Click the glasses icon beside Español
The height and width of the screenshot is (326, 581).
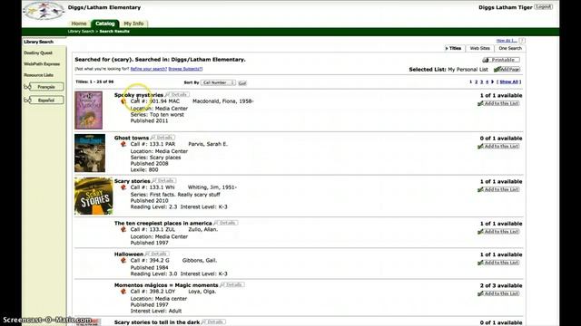tap(26, 101)
